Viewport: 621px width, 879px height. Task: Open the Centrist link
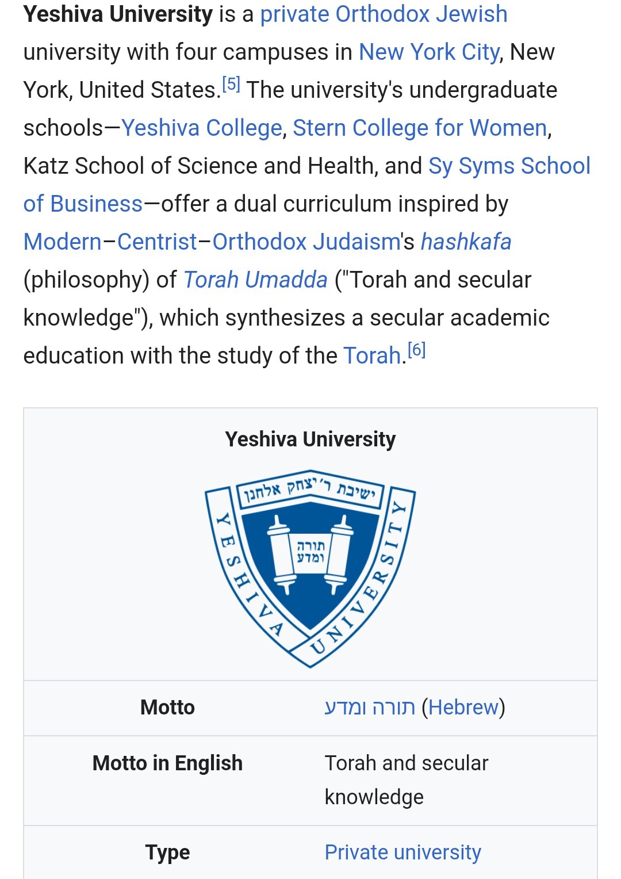(157, 242)
